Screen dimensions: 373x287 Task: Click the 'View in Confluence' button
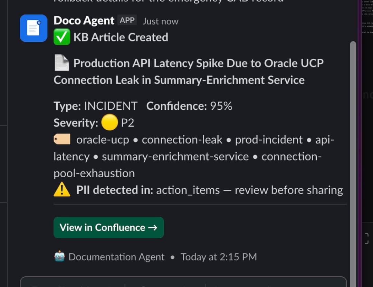(109, 227)
